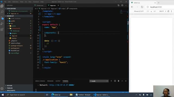
Task: Select package.json in the explorer tree
Action: click(x=15, y=48)
